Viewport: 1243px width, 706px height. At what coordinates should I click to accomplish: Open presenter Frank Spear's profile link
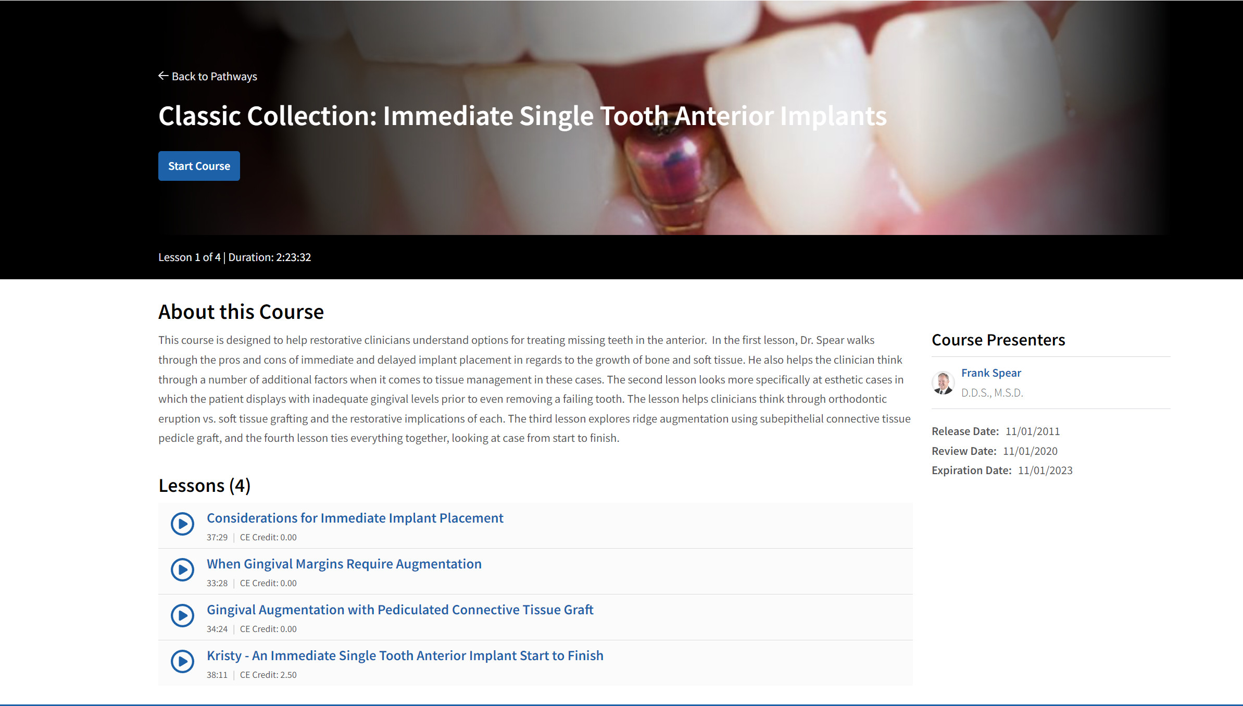(x=991, y=373)
